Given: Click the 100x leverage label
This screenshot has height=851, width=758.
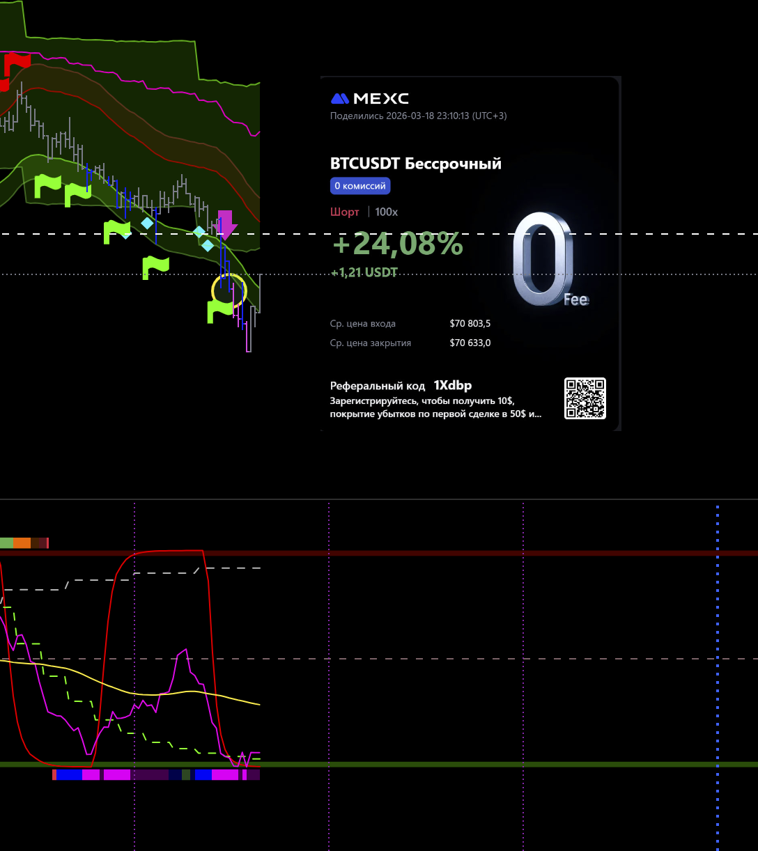Looking at the screenshot, I should (386, 212).
